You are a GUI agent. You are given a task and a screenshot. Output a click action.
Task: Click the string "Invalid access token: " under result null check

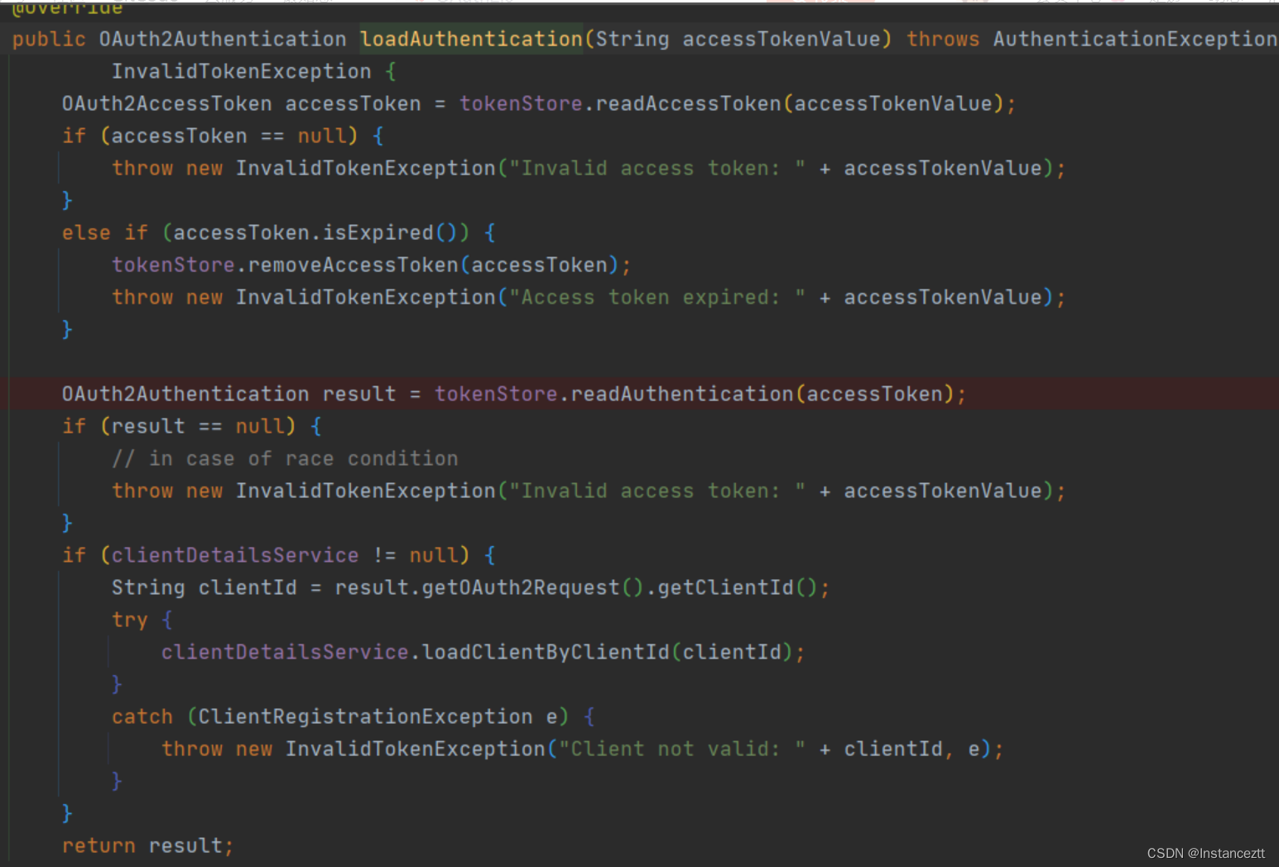click(657, 491)
